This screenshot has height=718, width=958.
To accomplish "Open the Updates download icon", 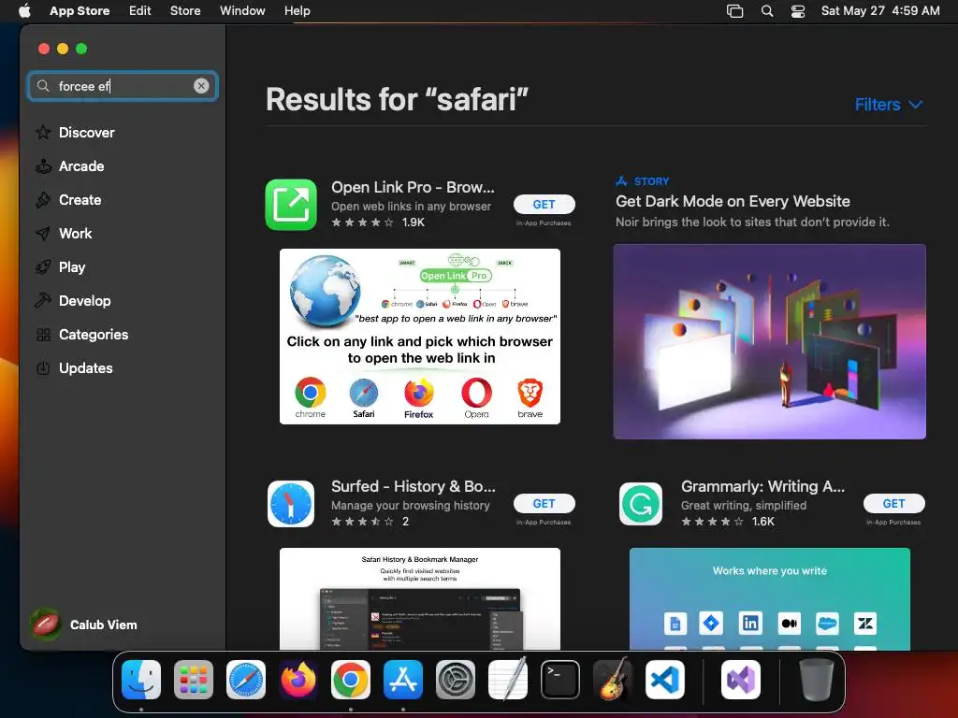I will [x=43, y=368].
